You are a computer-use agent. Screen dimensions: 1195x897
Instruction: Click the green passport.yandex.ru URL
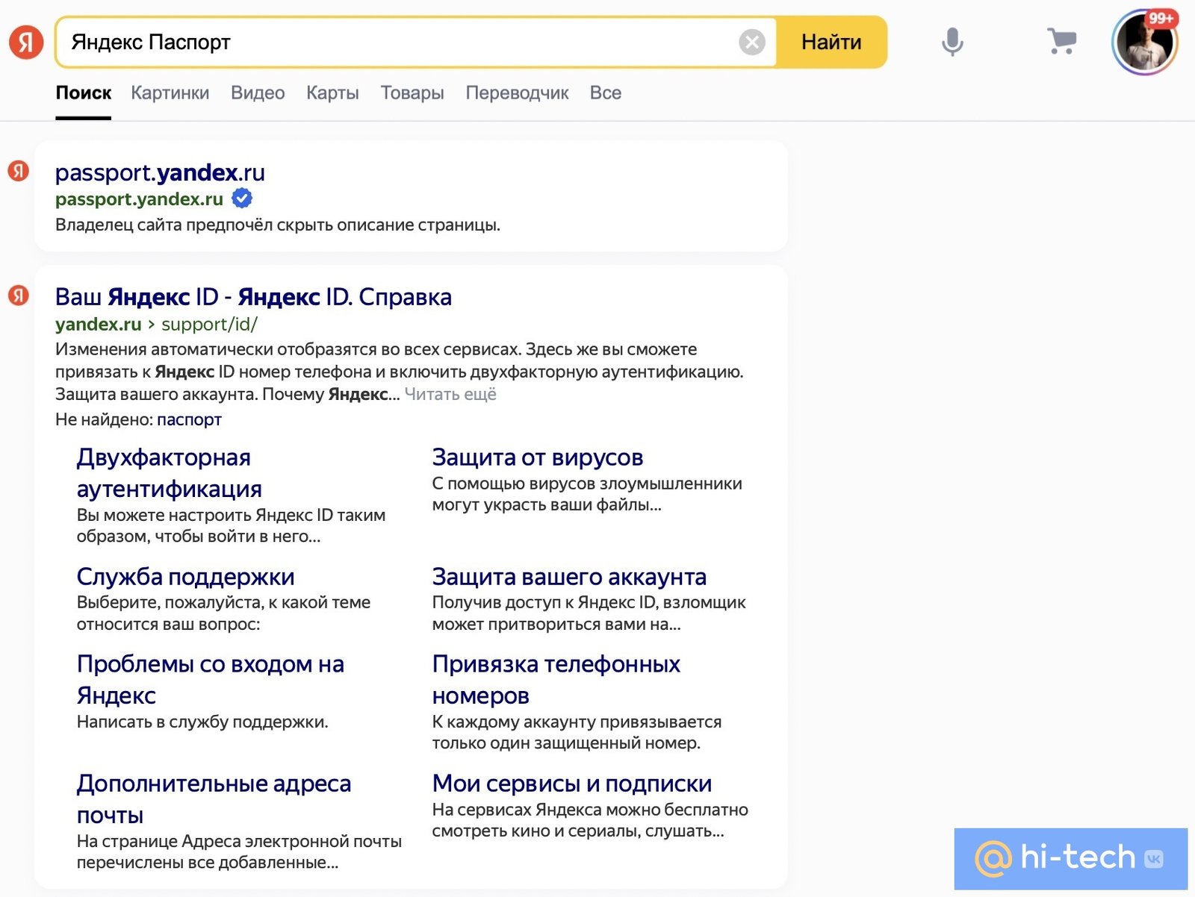tap(139, 199)
